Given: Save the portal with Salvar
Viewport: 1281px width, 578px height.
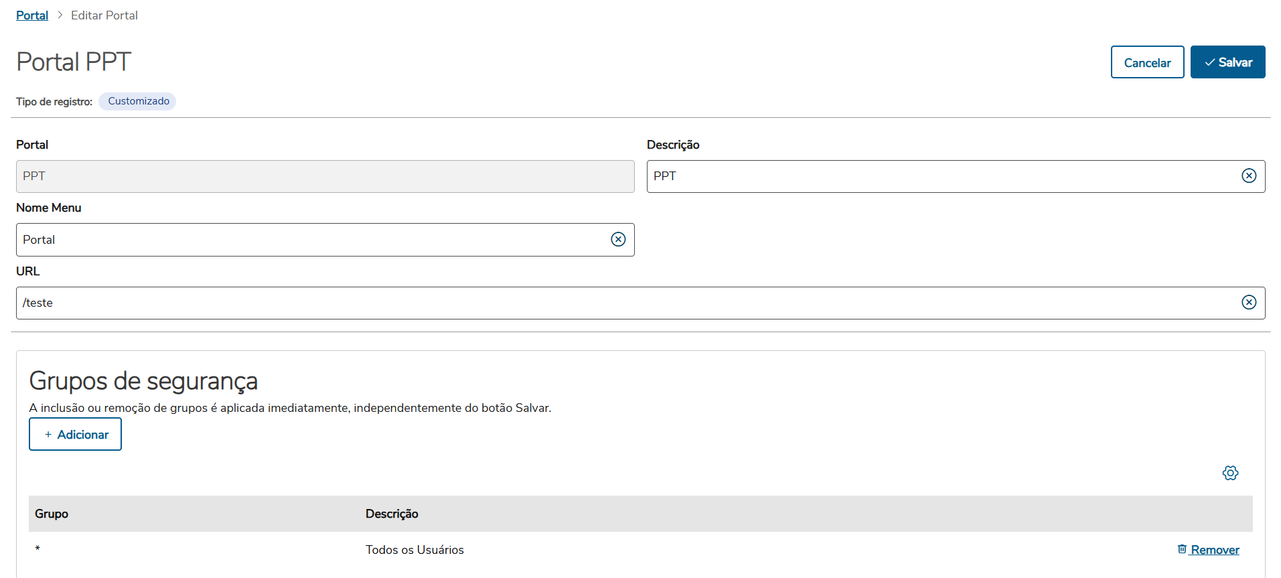Looking at the screenshot, I should tap(1227, 62).
